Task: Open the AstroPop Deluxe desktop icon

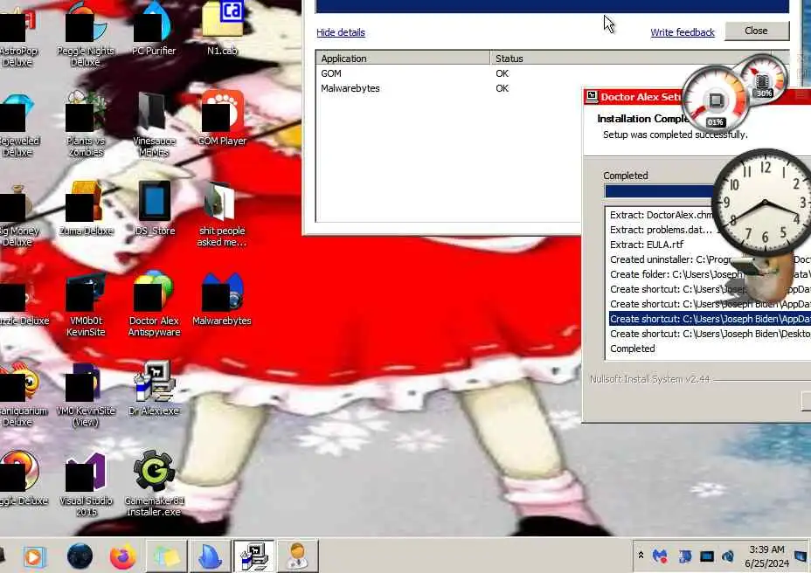Action: point(17,34)
